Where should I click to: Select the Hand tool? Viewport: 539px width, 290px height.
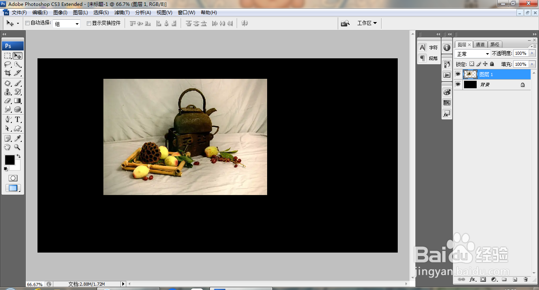[x=7, y=147]
